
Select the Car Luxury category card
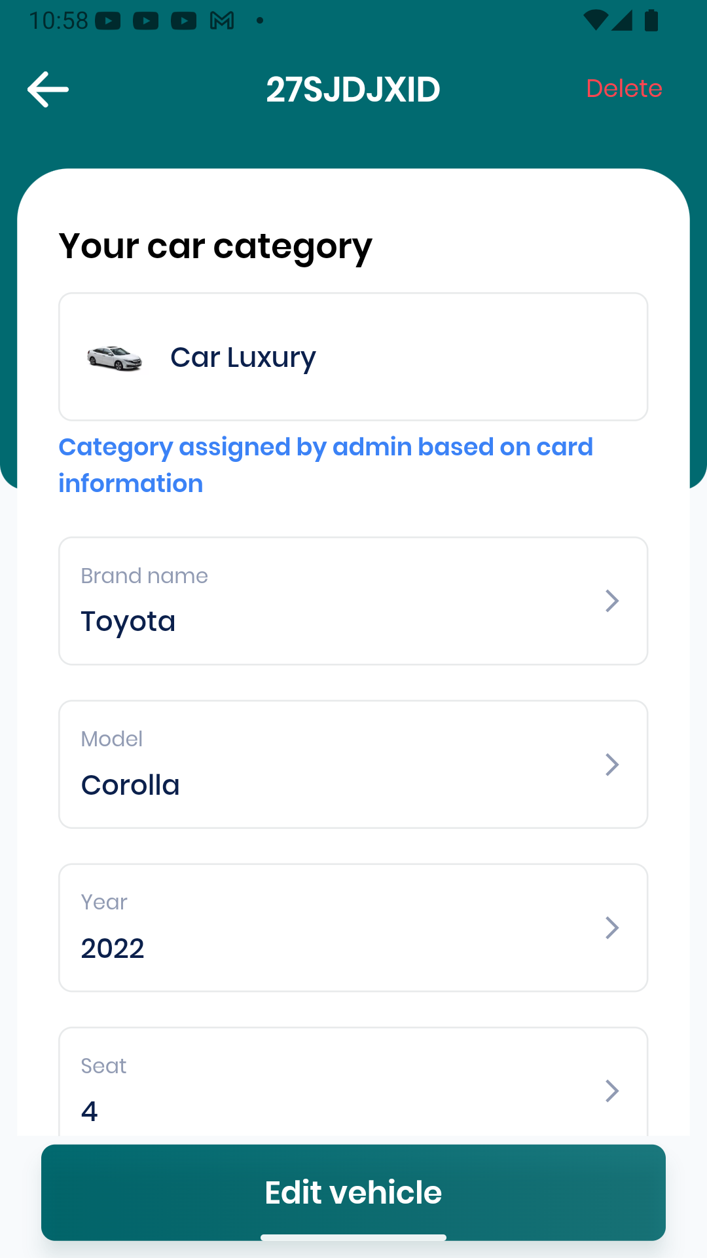click(x=353, y=357)
